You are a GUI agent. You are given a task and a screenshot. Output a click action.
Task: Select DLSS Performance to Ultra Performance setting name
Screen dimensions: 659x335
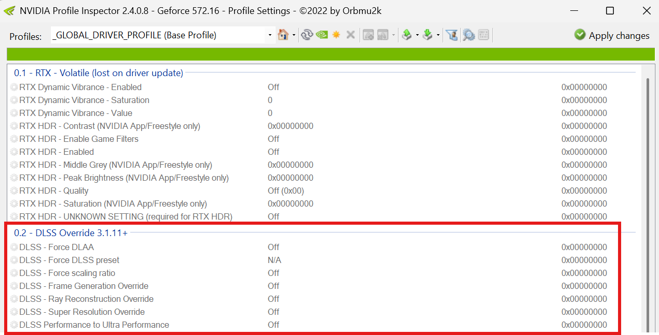point(94,325)
